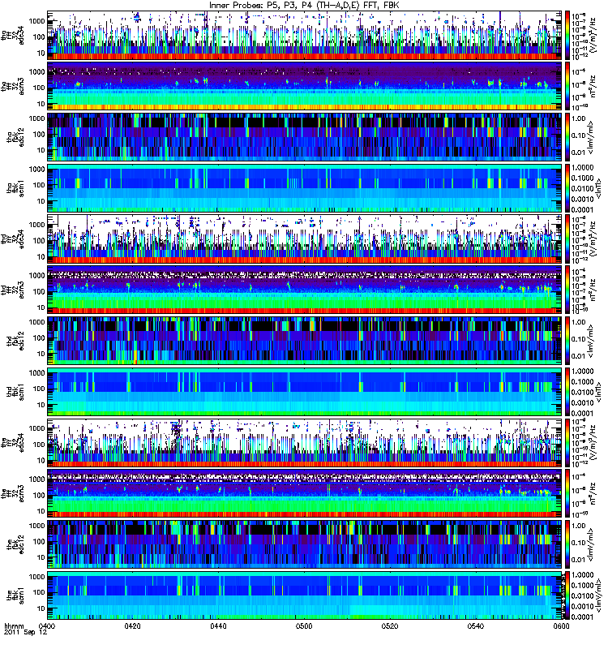Click the color bar beside tha fff scm3 panel
Image resolution: width=608 pixels, height=649 pixels.
coord(567,87)
